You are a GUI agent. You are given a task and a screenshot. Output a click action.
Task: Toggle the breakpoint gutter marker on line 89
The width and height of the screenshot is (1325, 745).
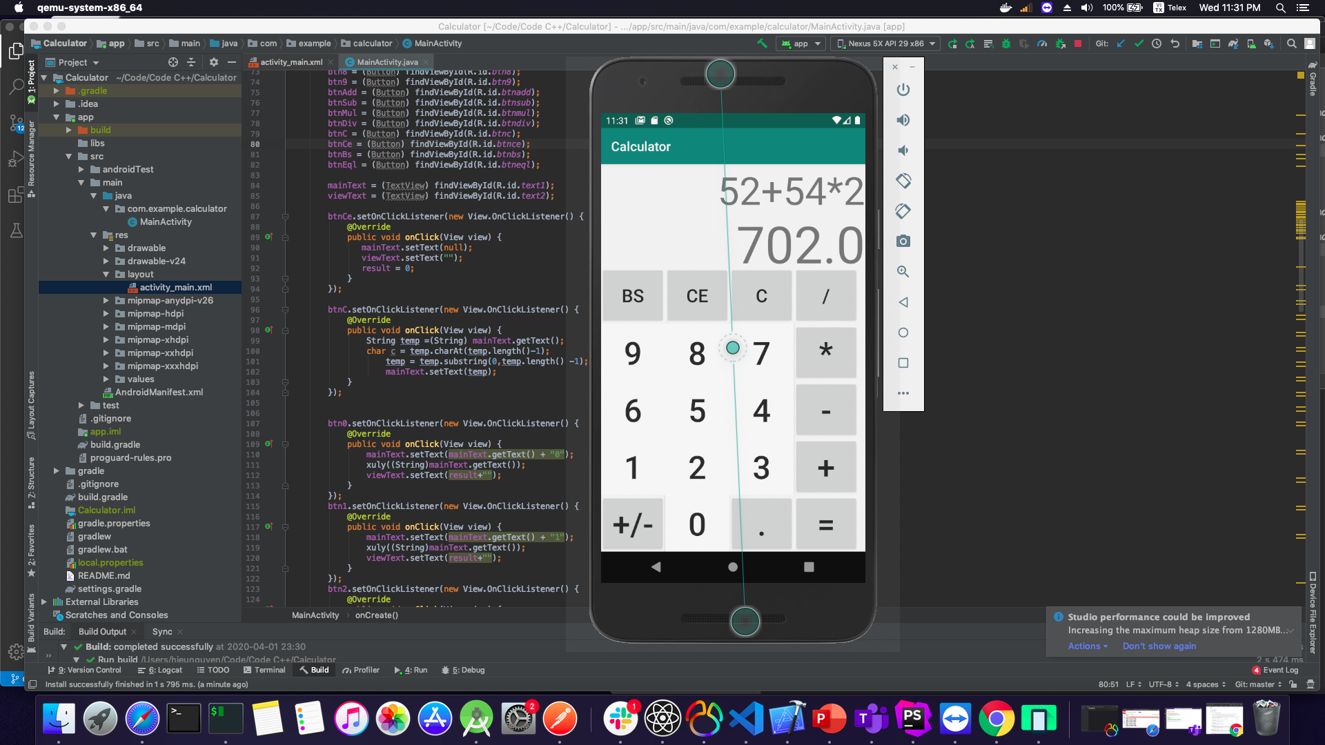click(267, 237)
